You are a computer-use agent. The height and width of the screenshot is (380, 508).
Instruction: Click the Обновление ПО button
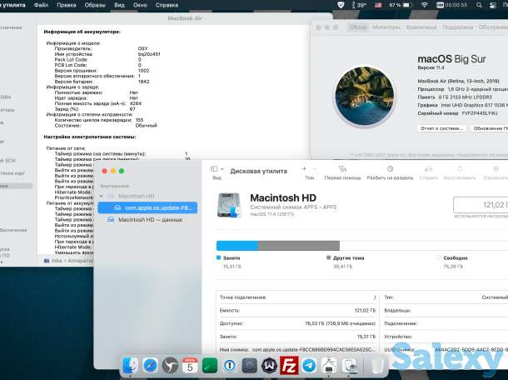pyautogui.click(x=490, y=128)
